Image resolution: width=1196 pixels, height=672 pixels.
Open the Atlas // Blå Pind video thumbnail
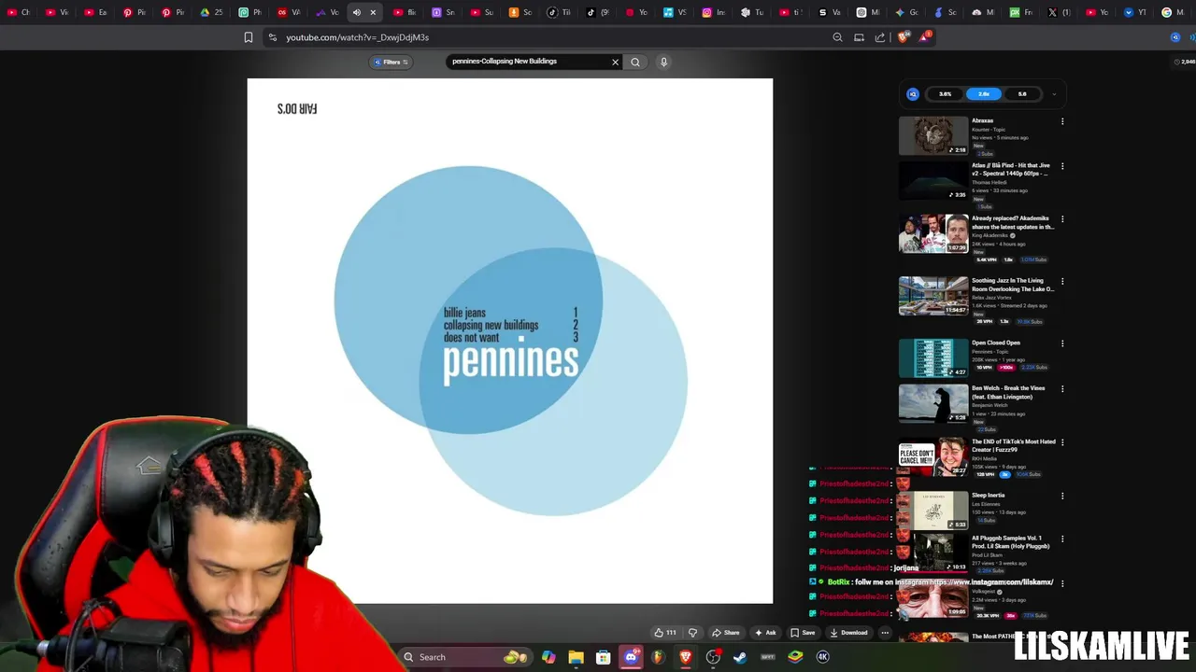(933, 181)
